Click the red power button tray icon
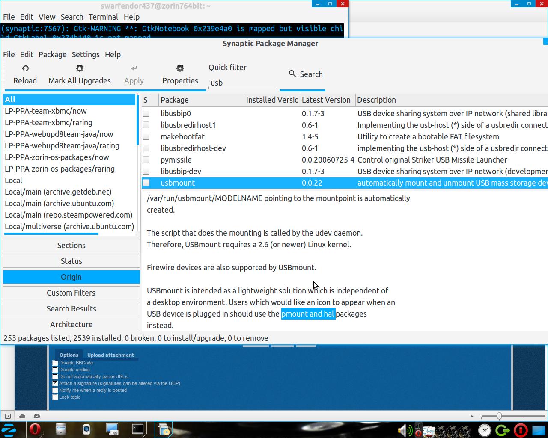 520,430
